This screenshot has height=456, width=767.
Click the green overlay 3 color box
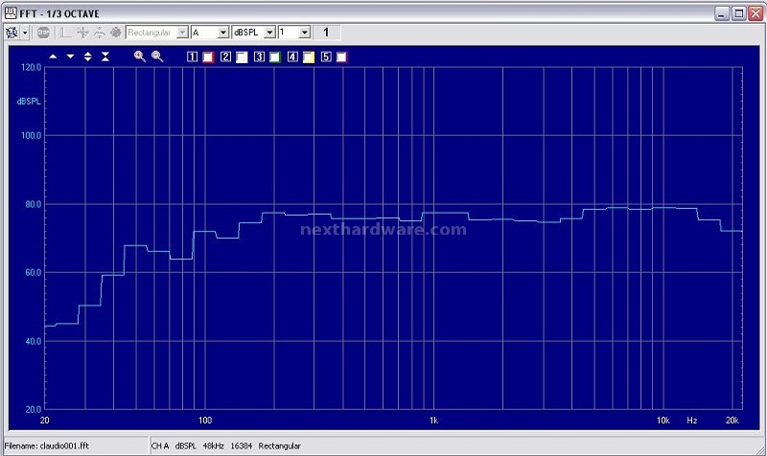coord(275,57)
